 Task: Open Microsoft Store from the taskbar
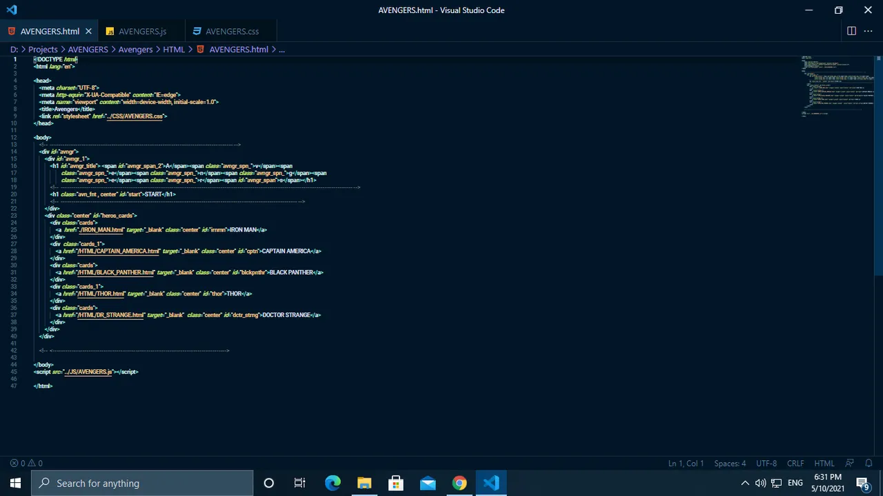click(x=396, y=483)
